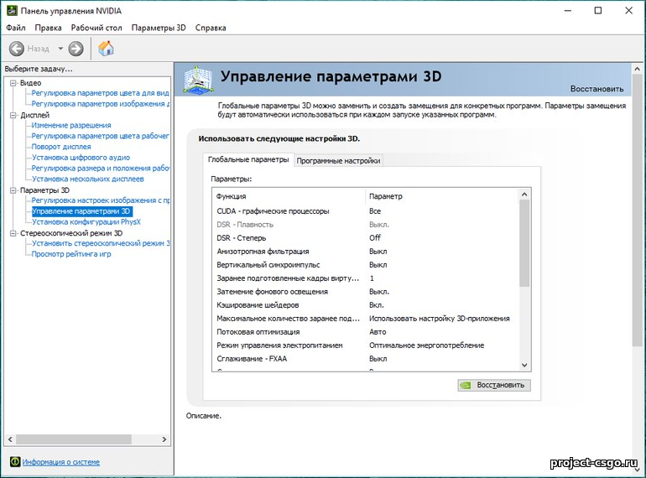Screen dimensions: 646x478
Task: Switch to Глобальные параметры tab
Action: pos(248,159)
